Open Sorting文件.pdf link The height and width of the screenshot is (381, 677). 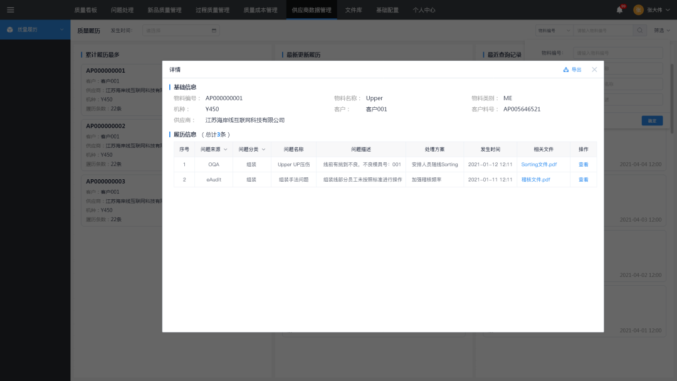point(539,164)
